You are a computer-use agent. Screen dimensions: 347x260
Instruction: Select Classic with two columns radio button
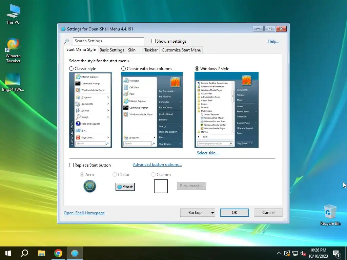click(123, 68)
